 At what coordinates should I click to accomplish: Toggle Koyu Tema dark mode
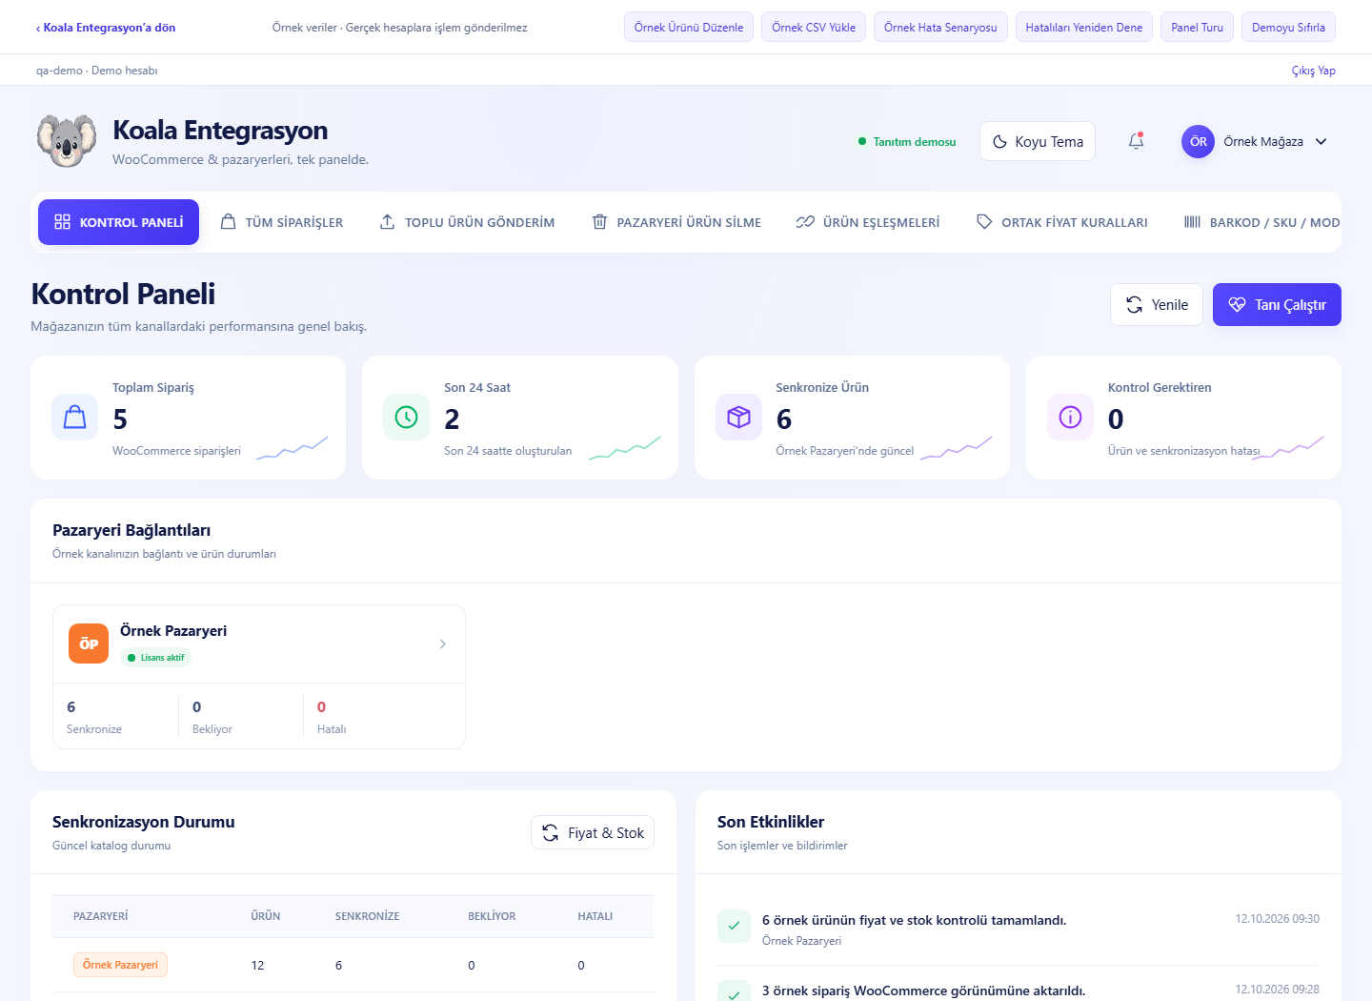(x=1038, y=141)
